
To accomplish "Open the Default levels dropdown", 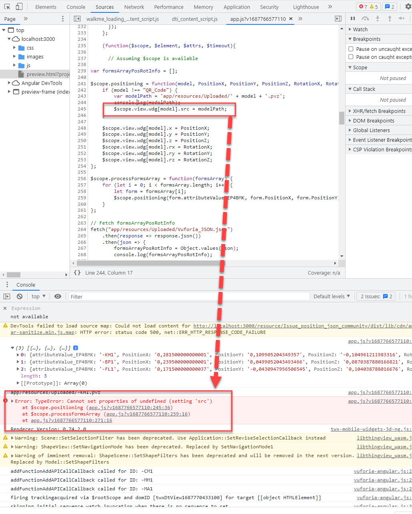I will pyautogui.click(x=332, y=297).
